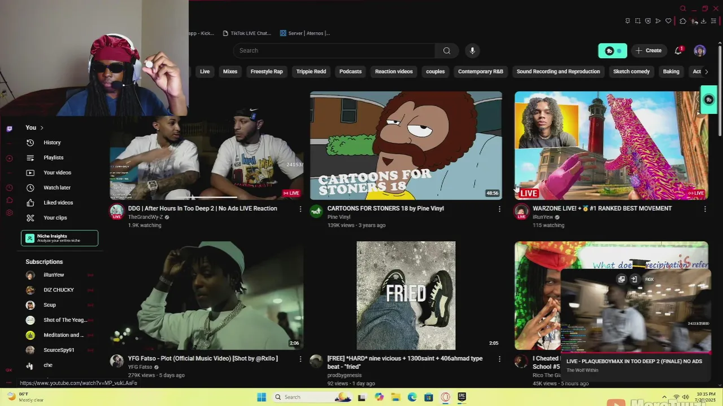Open options menu for CARTOONS FOR STONERS 18
Viewport: 723px width, 406px height.
click(x=499, y=209)
